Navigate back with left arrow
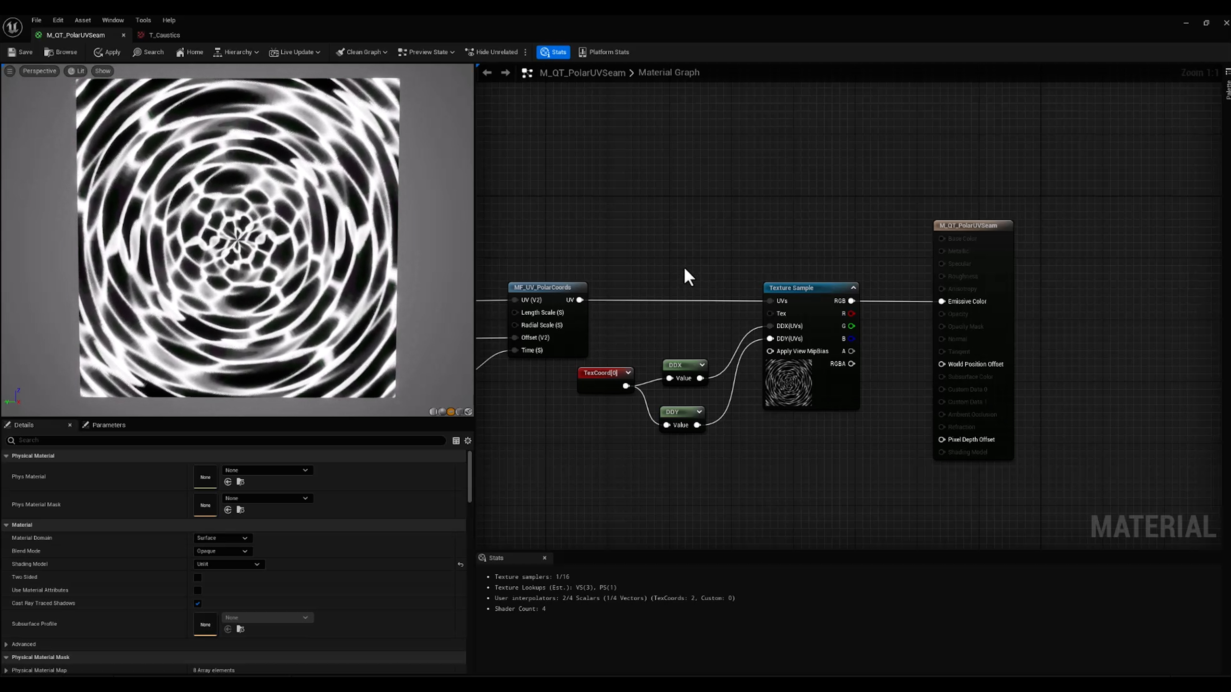The height and width of the screenshot is (692, 1231). (x=487, y=73)
